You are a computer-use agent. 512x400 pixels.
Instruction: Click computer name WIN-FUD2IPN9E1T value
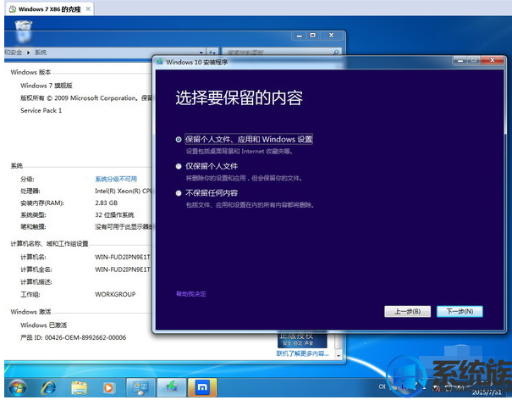pyautogui.click(x=123, y=257)
